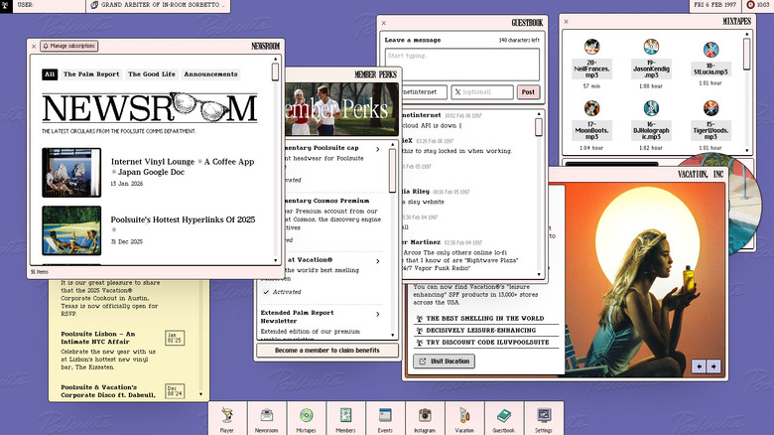Click the Activated status under Vacation perk
The width and height of the screenshot is (774, 435).
[x=282, y=292]
